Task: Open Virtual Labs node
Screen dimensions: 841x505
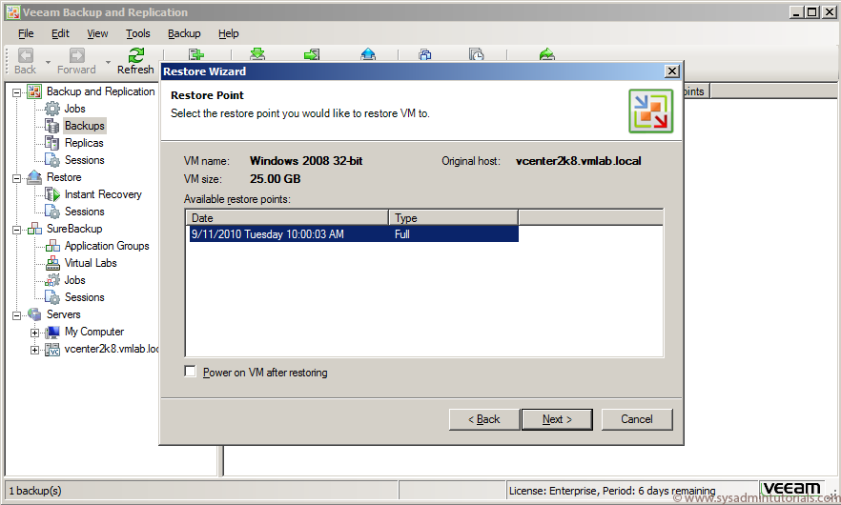Action: point(91,263)
